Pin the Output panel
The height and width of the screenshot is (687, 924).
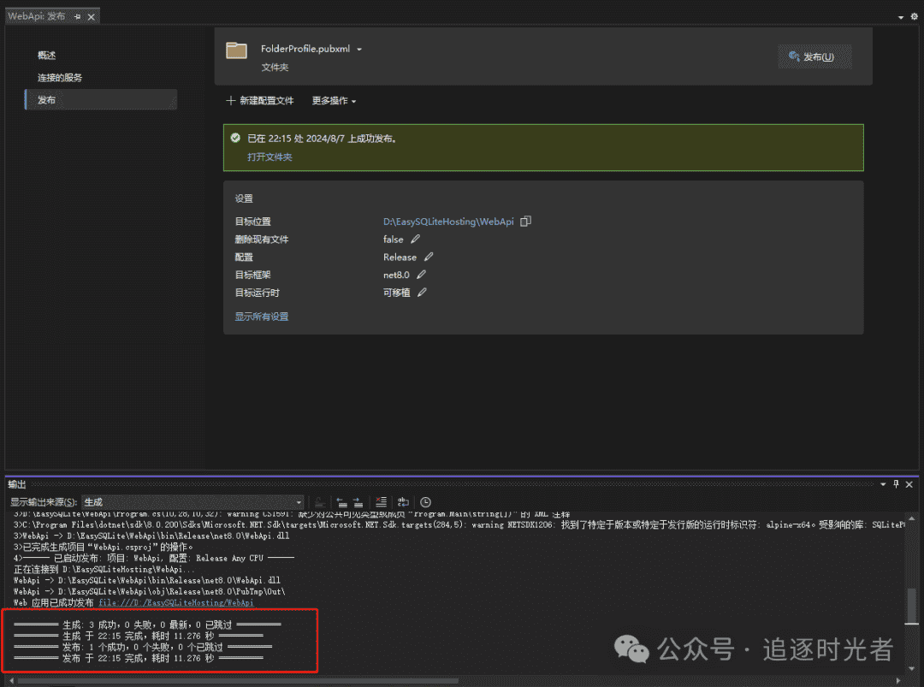click(896, 484)
